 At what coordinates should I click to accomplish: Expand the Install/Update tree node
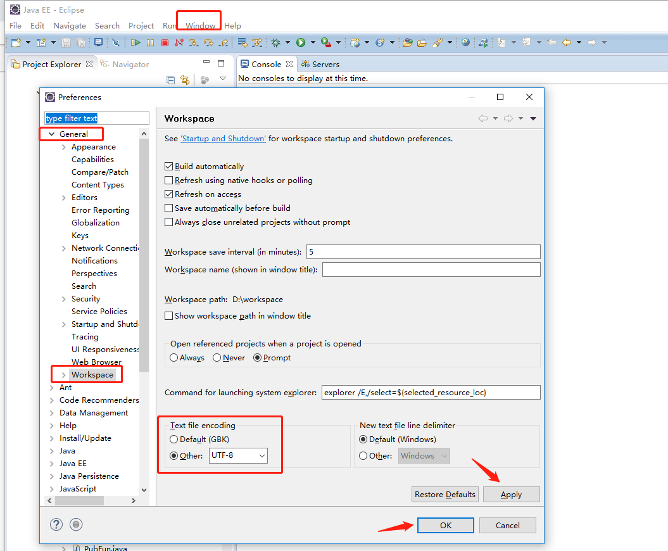click(51, 438)
